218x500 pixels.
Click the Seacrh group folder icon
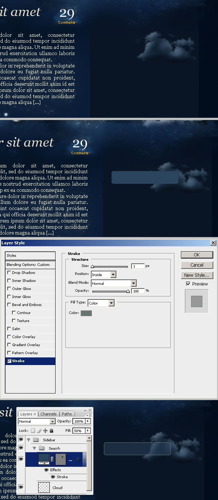point(42,448)
